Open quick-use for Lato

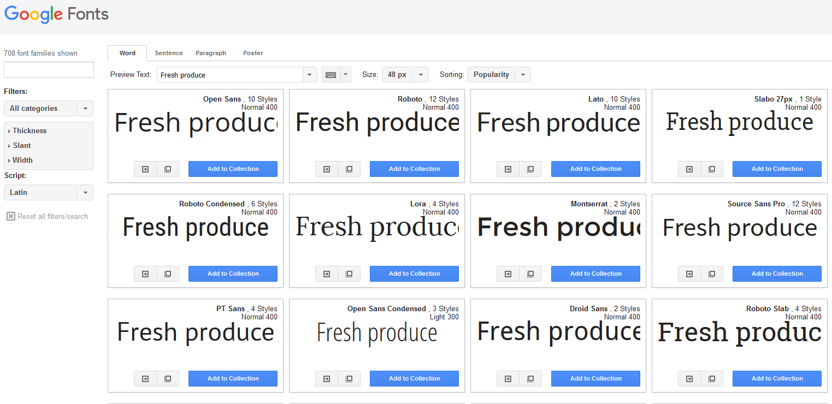pos(508,169)
